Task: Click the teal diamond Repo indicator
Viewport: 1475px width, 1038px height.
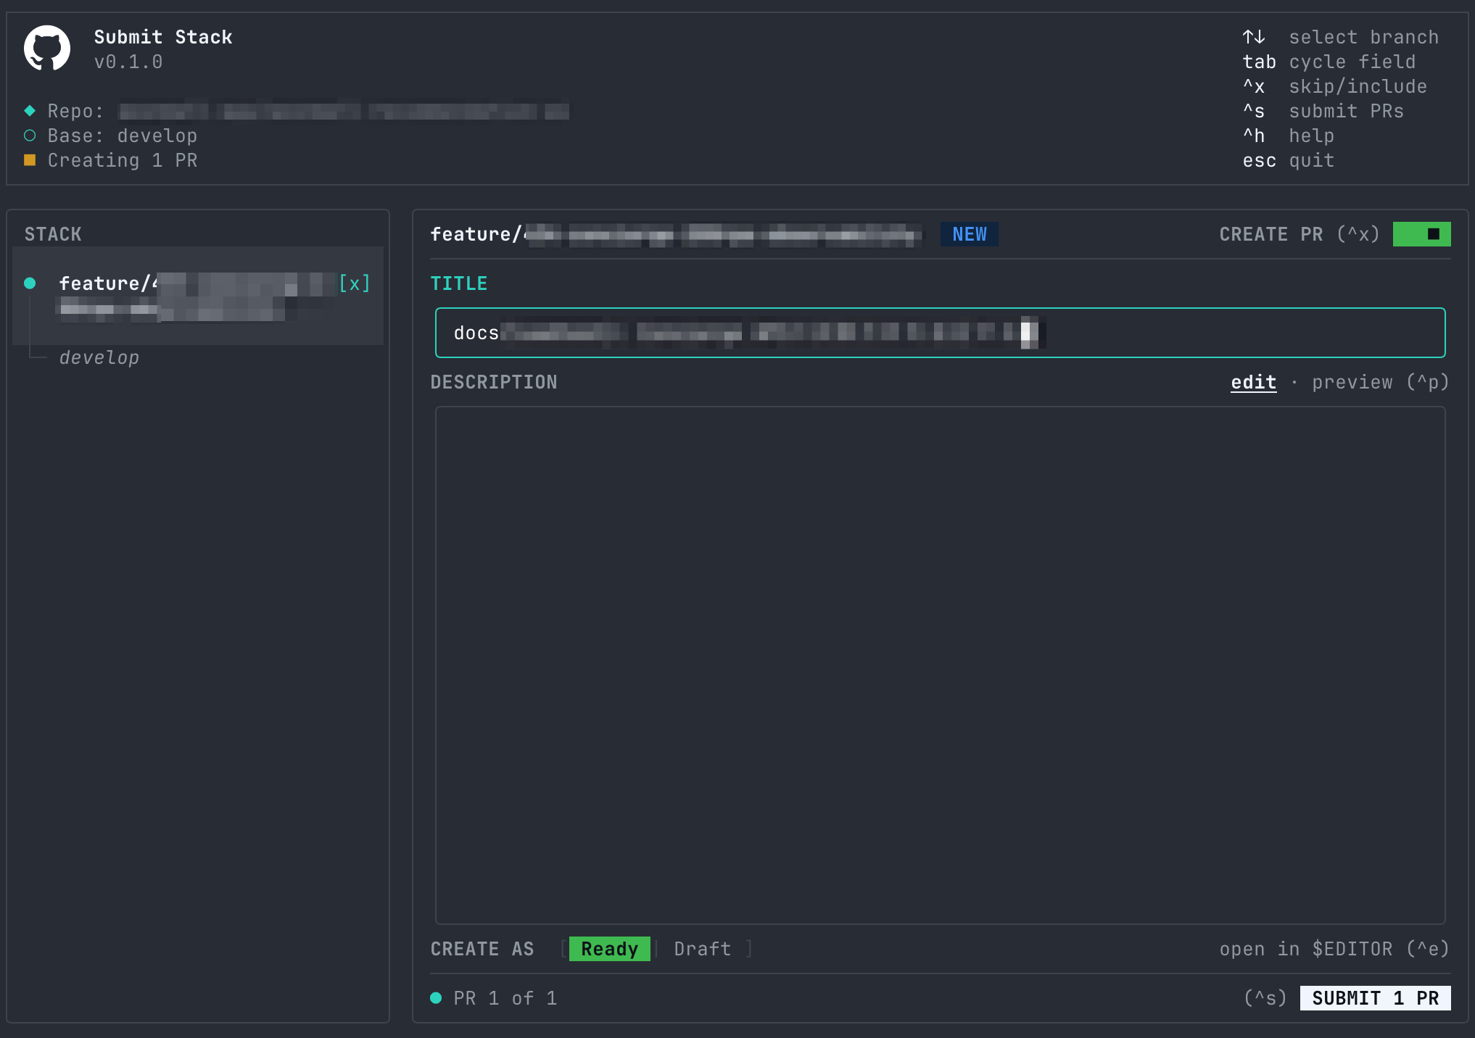Action: point(30,111)
